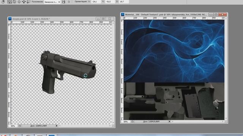Click the status icon in Material__106 status bar
Screen dimensions: 243x136
[x=133, y=122]
